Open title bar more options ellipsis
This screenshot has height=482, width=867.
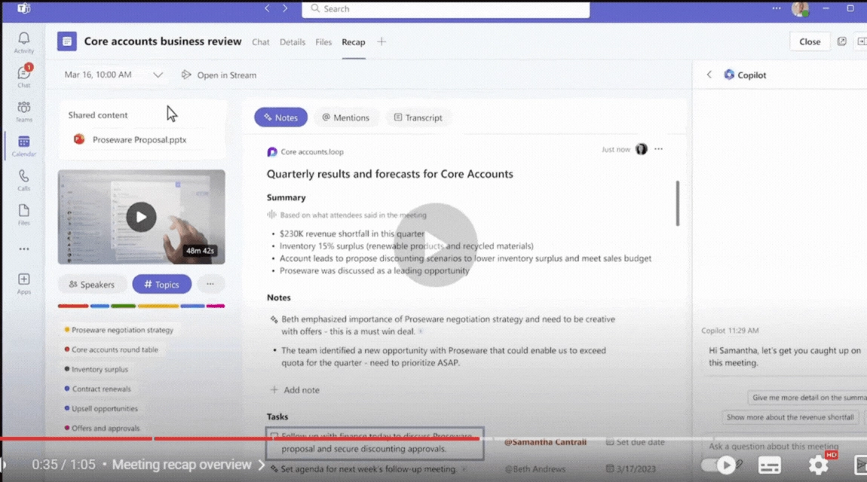[777, 8]
